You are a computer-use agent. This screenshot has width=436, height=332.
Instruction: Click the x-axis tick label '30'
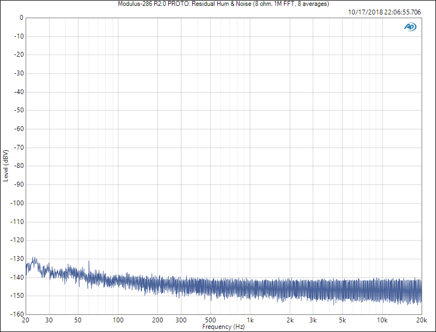[49, 320]
